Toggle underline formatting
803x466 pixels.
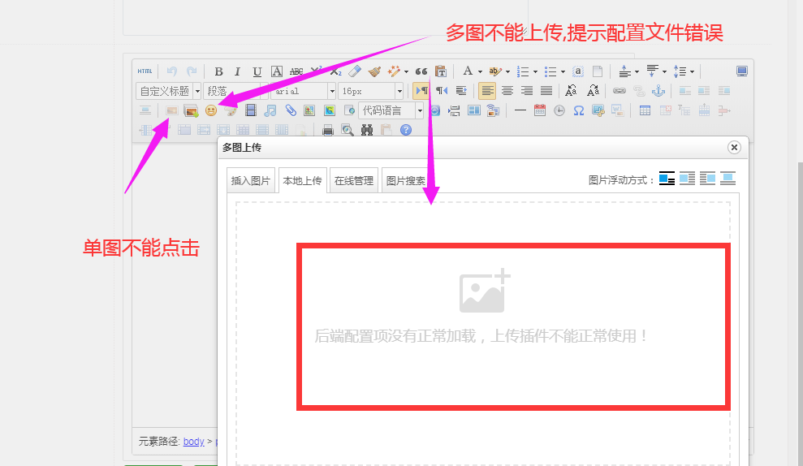click(257, 71)
